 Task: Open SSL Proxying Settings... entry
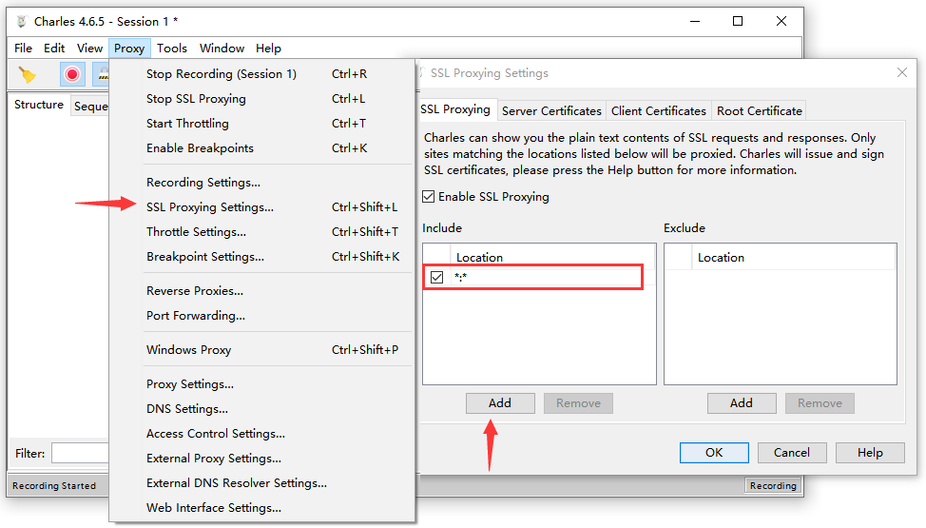pyautogui.click(x=262, y=207)
